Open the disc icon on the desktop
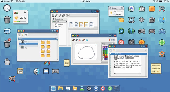Viewport: 170px width, 92px height. click(x=37, y=71)
